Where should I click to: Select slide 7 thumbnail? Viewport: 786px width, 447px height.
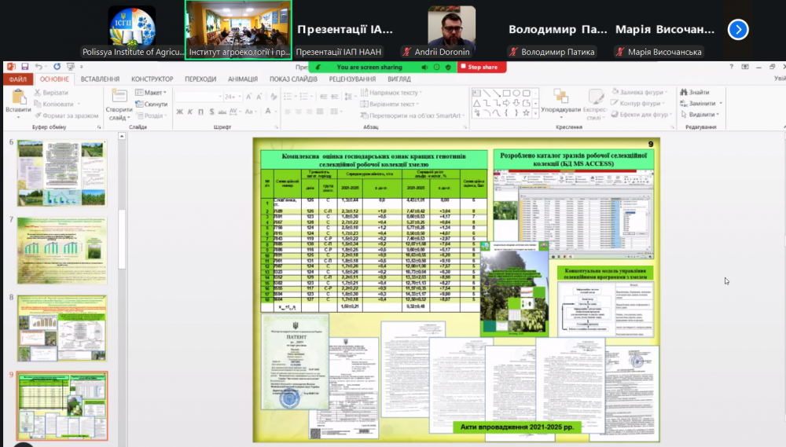[x=61, y=251]
